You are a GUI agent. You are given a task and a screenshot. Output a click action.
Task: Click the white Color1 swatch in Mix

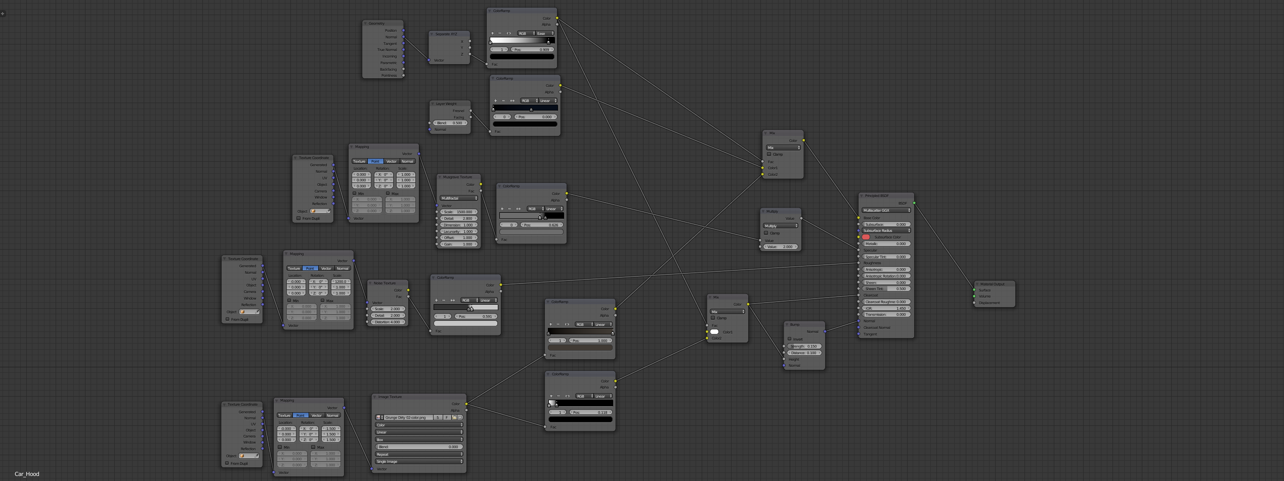pos(714,332)
